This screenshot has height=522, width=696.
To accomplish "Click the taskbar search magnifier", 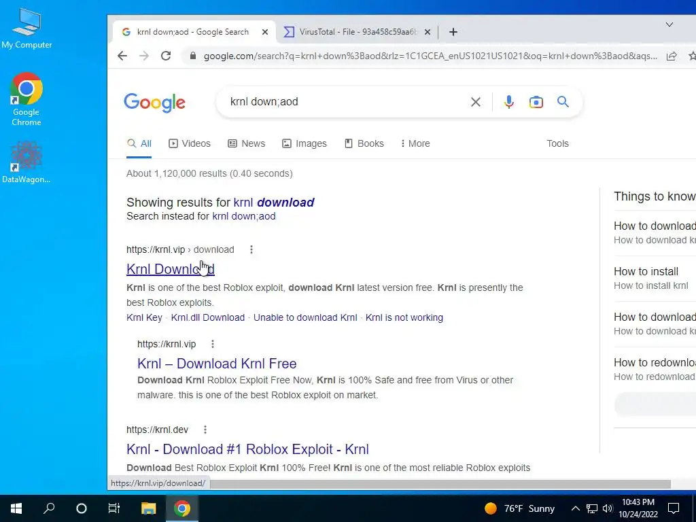I will 49,508.
